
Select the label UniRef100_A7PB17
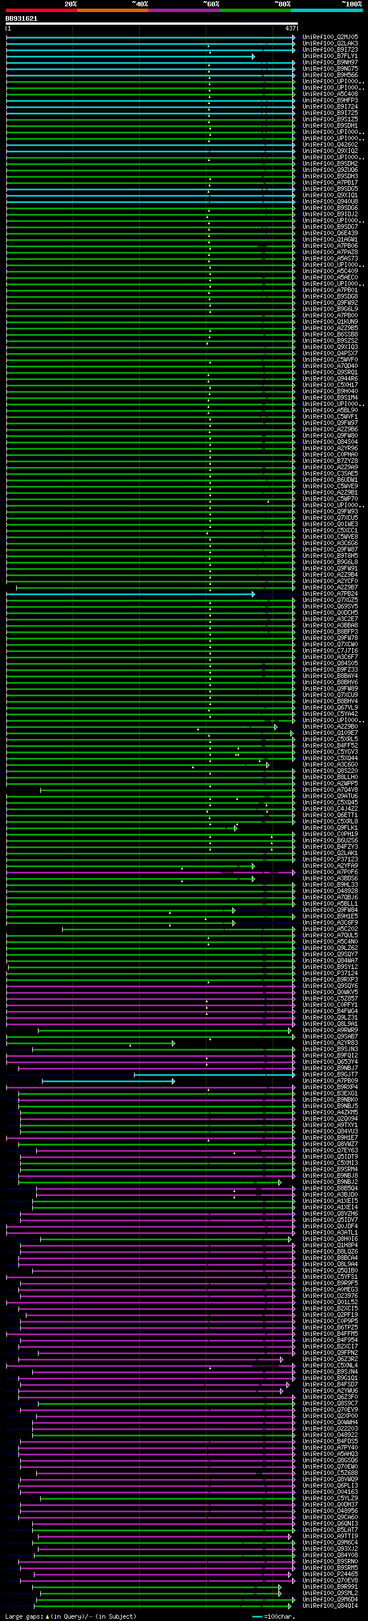tap(330, 183)
